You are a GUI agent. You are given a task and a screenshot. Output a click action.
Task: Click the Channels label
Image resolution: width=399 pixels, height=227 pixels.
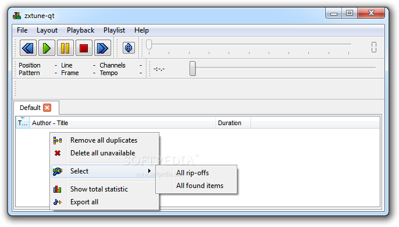coord(112,65)
